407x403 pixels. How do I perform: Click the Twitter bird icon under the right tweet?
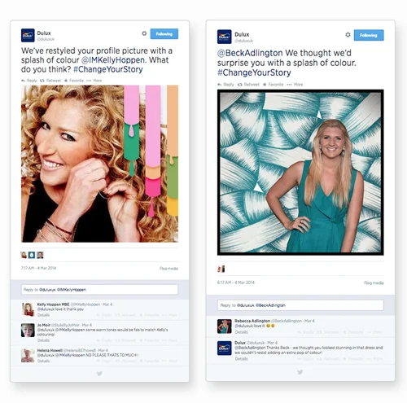[x=300, y=372]
